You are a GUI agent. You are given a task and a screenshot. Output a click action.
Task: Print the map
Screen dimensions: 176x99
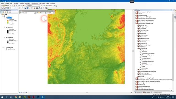tap(8, 5)
